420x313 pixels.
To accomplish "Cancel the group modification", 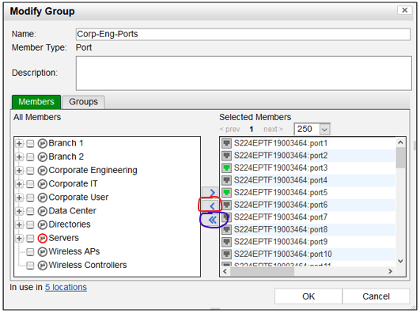I will pos(376,296).
